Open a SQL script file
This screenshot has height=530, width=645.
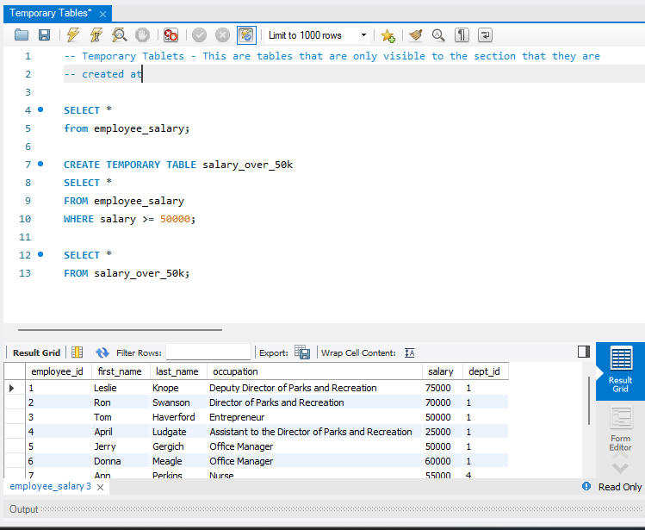(x=22, y=35)
